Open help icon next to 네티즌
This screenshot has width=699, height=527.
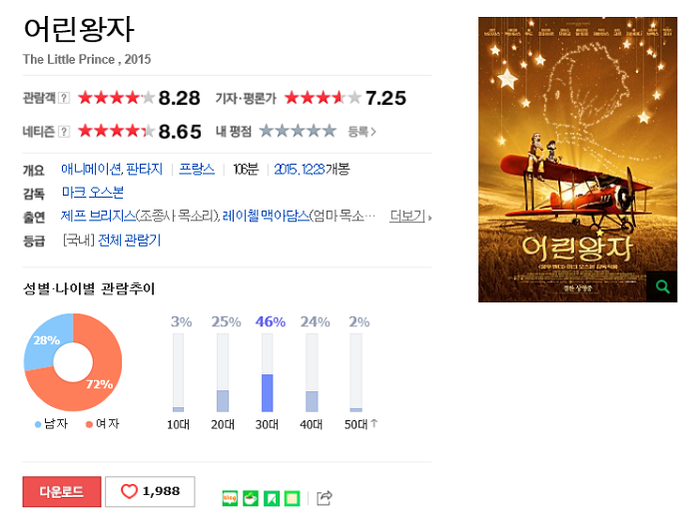(64, 132)
